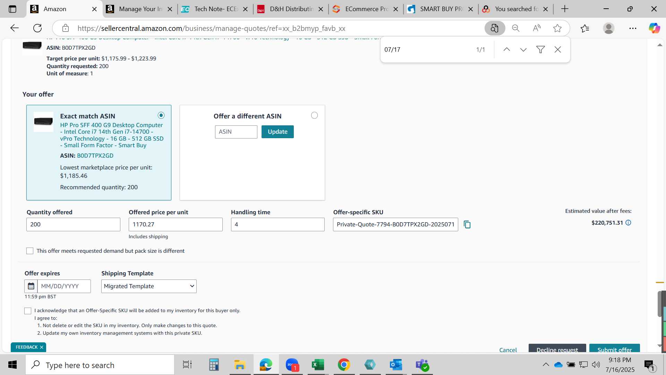Open find filter options icon
666x375 pixels.
point(540,50)
